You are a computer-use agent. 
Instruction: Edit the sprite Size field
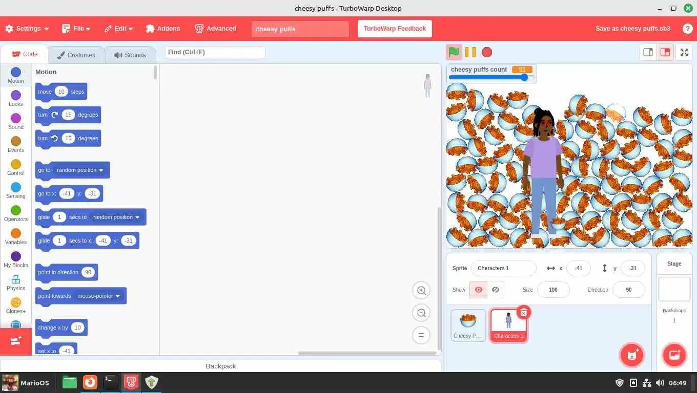pyautogui.click(x=553, y=290)
